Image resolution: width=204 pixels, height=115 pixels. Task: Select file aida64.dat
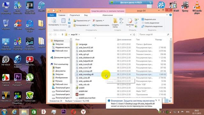83,91
